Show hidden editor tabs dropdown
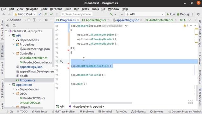The height and width of the screenshot is (114, 202). (x=190, y=20)
